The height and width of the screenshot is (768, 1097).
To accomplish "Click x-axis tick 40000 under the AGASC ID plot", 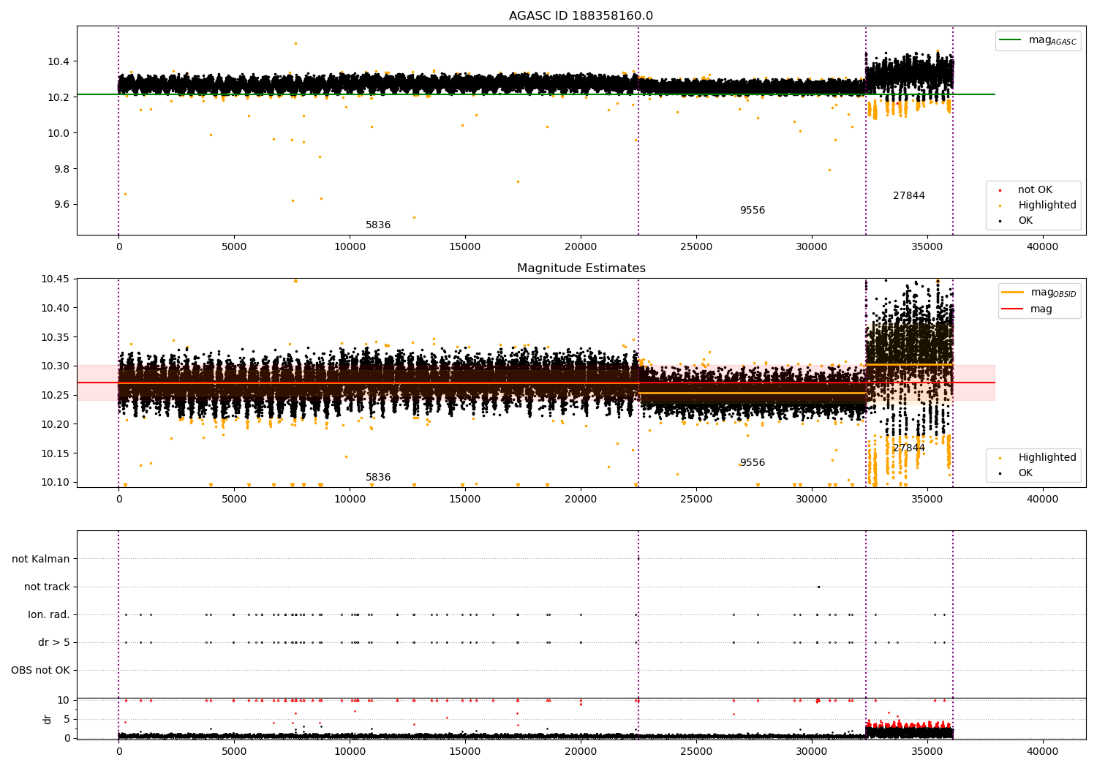I will [x=1043, y=247].
